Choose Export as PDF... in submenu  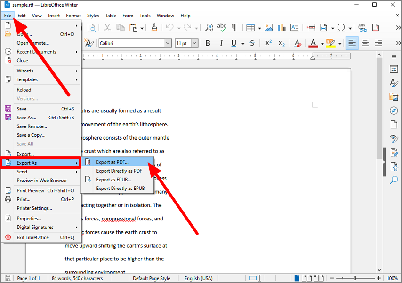click(117, 162)
